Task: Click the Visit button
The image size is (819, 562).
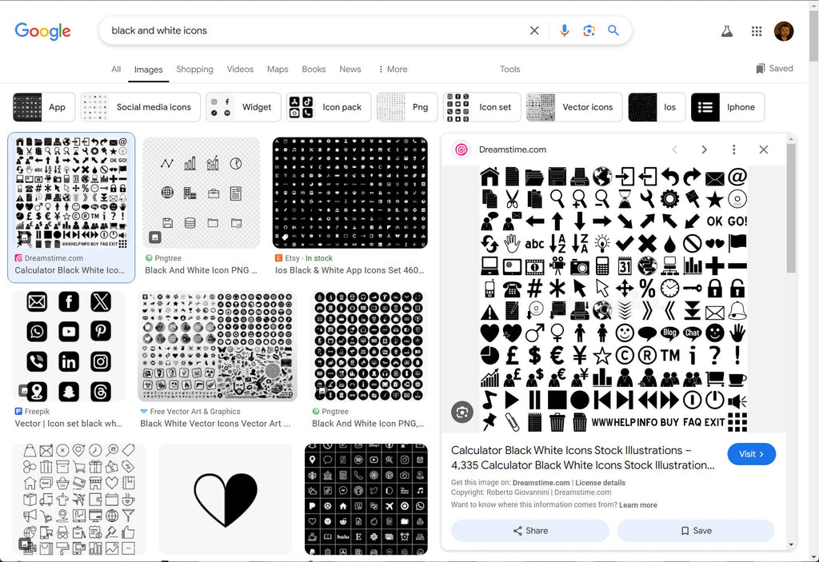Action: pyautogui.click(x=751, y=454)
